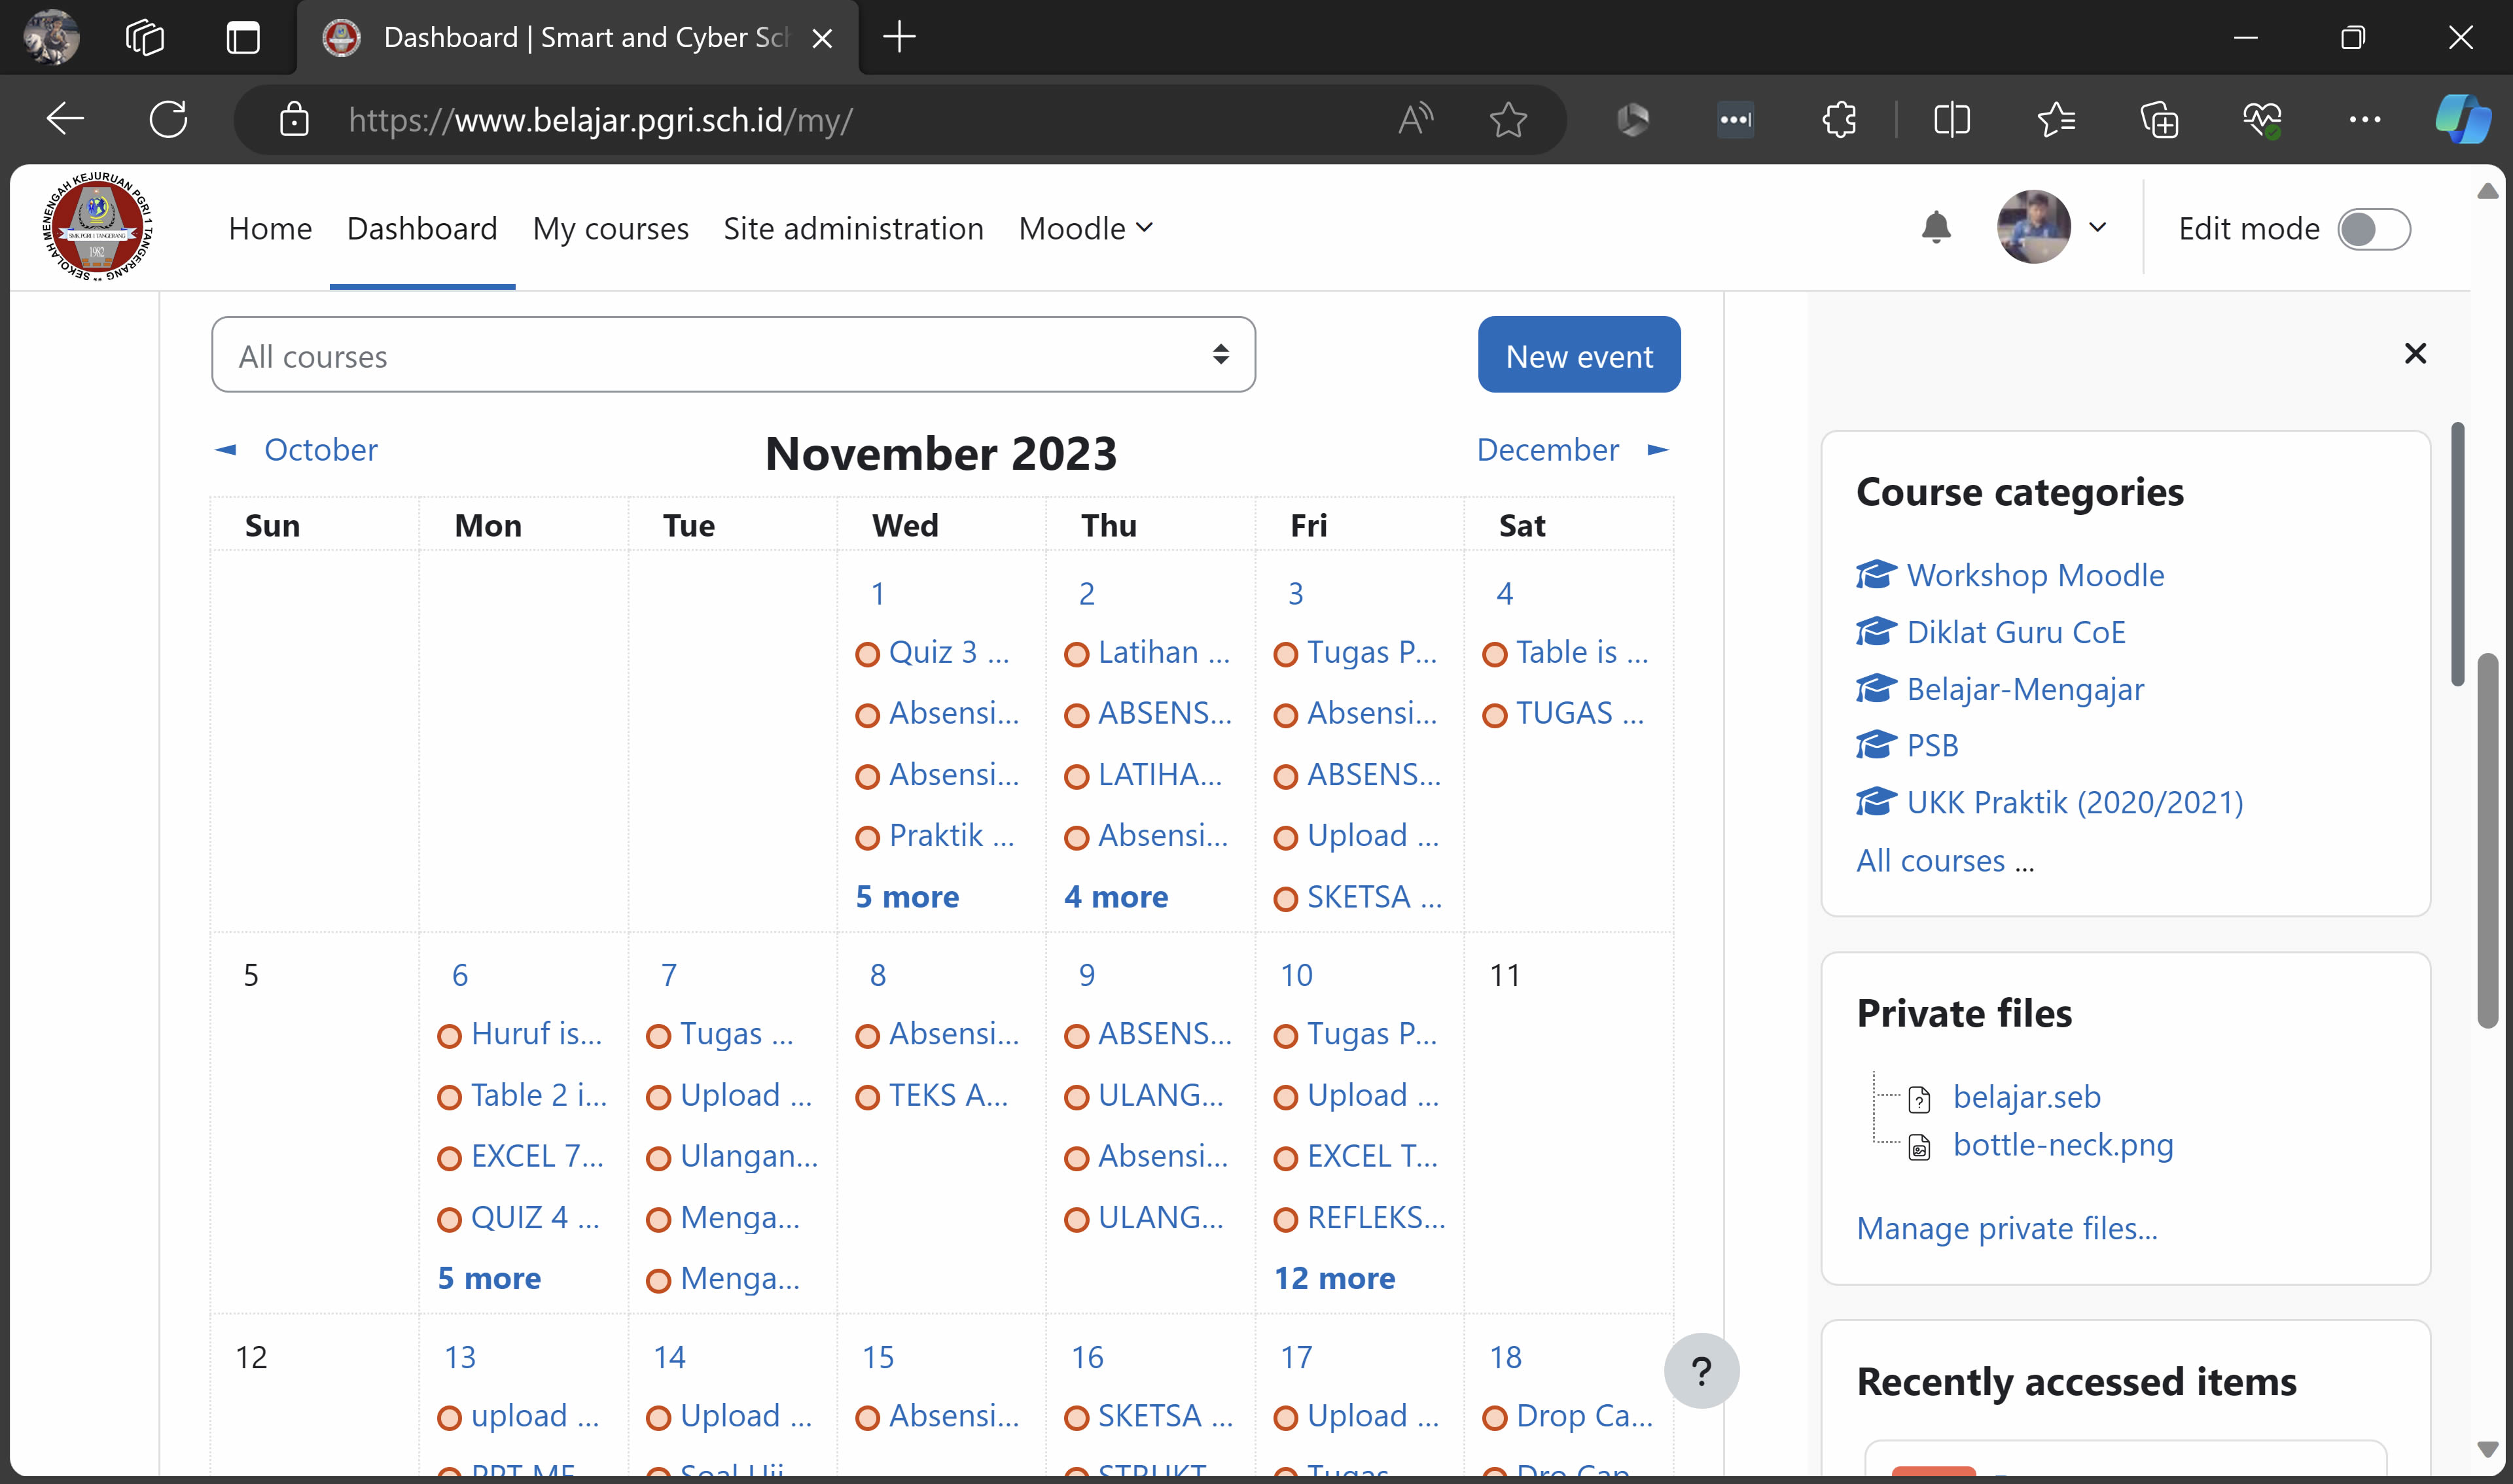Switch to the My courses tab
Screen dimensions: 2513x1484
610,228
